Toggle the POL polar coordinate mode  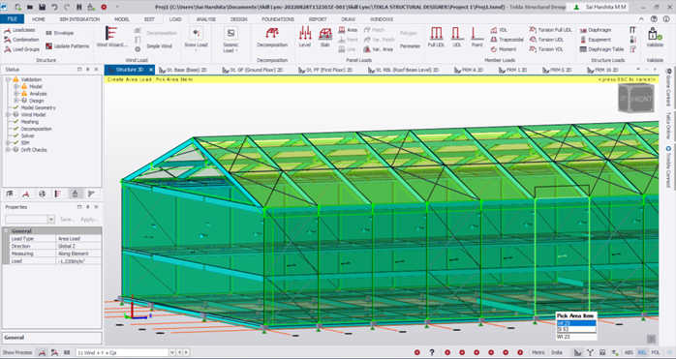click(x=656, y=352)
